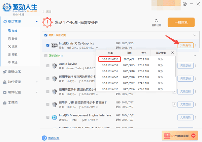Collapse the 需要升级驱动 section chevron
Viewport: 202px width, 142px height.
click(194, 35)
